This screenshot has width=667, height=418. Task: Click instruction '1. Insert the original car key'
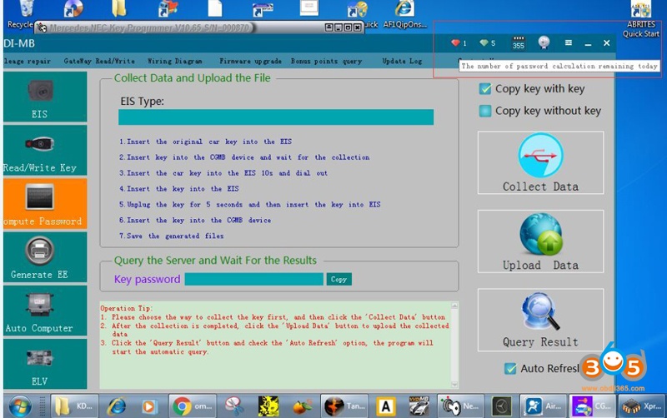click(205, 142)
